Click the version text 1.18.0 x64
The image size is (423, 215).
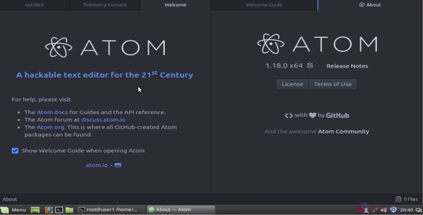284,66
